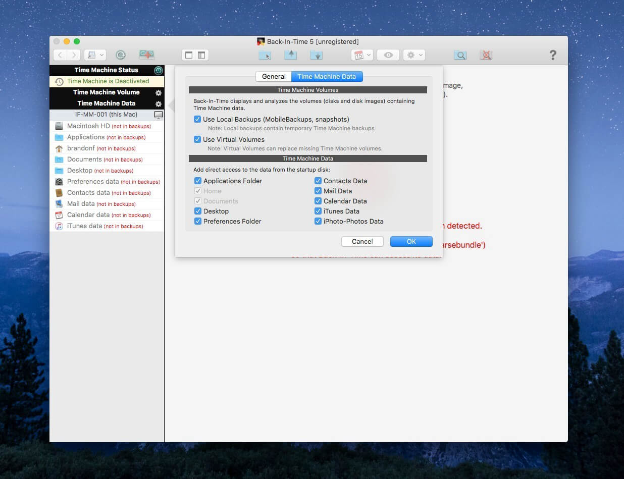Click the red crossed-out icon in toolbar
This screenshot has width=624, height=479.
tap(486, 55)
